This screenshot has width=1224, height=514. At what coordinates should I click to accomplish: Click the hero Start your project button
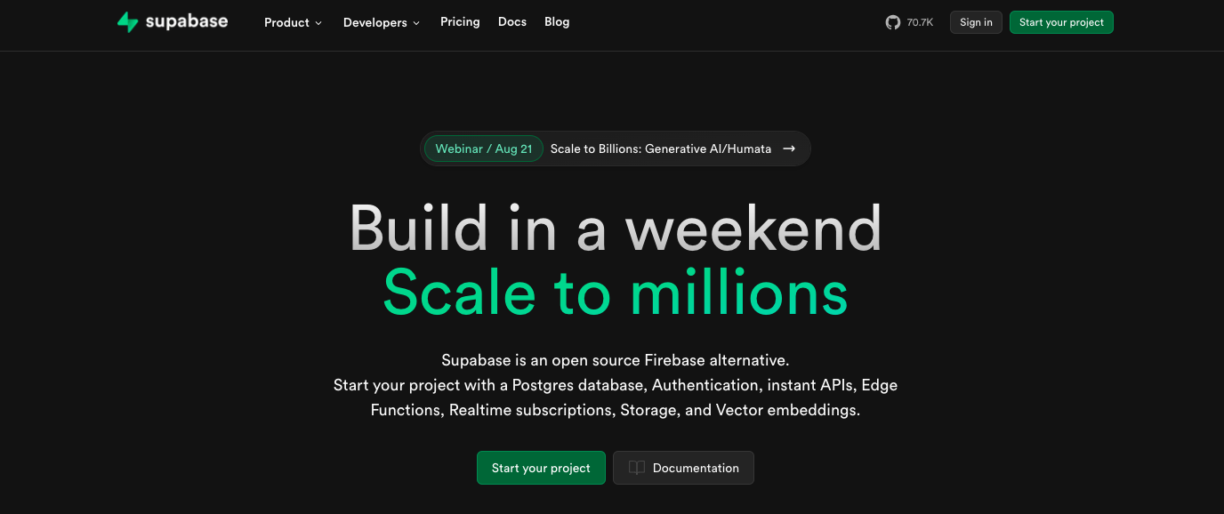[x=541, y=468]
